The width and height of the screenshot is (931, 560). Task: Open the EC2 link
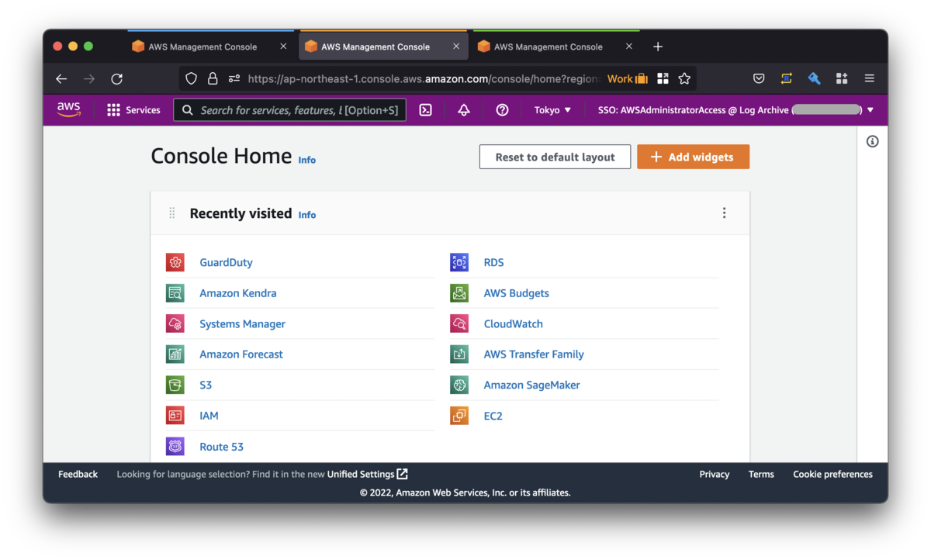click(493, 416)
